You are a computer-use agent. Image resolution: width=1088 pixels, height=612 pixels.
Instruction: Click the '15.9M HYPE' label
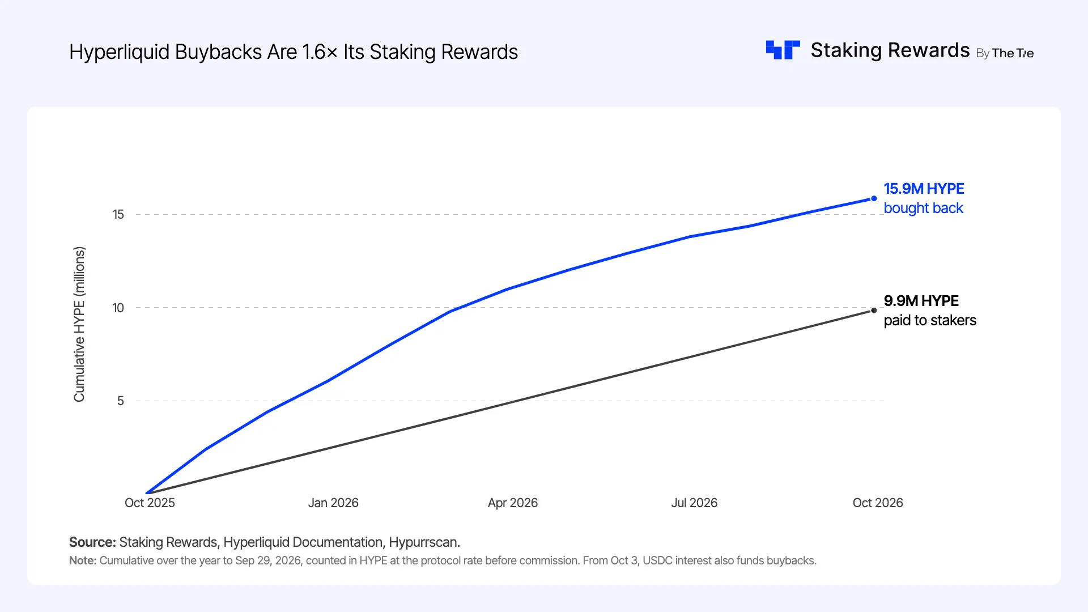coord(924,189)
